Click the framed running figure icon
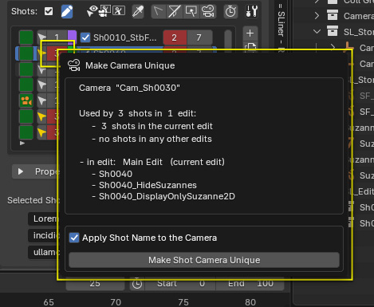The width and height of the screenshot is (374, 307). pos(119,11)
